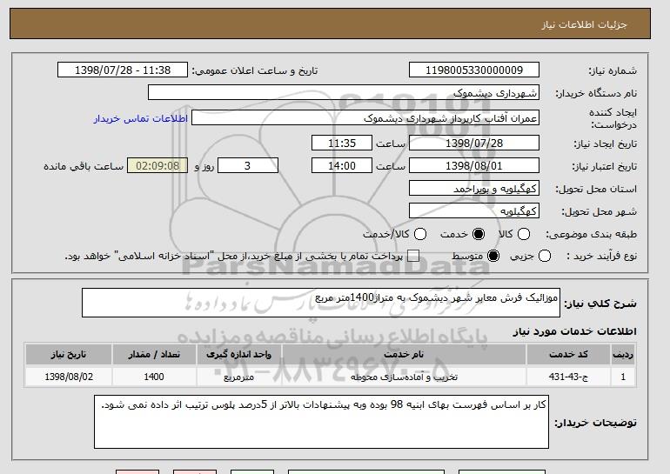Click the جزئیات اطلاعات نیاز header title

click(584, 24)
